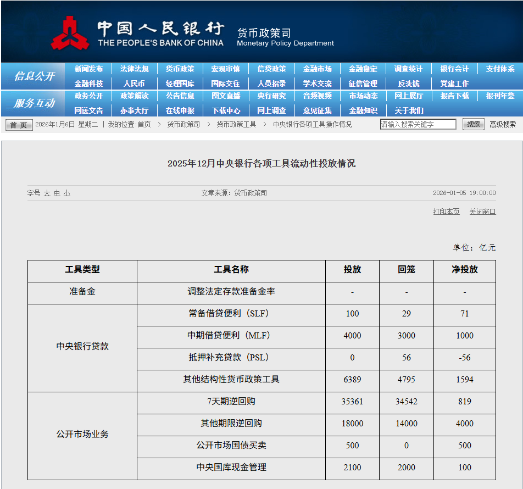Click 打印本页 to print page
This screenshot has width=523, height=489.
coord(446,212)
